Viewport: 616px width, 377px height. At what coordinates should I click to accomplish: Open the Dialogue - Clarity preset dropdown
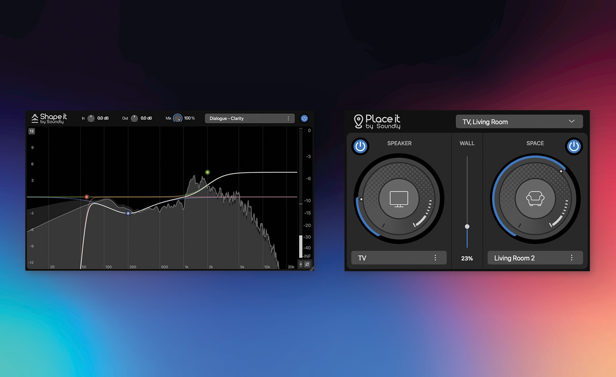(x=249, y=118)
